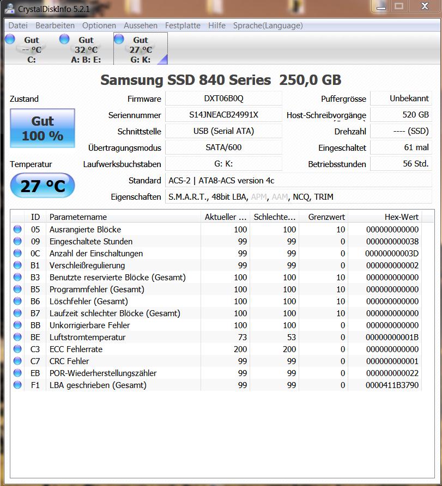Click the Eigenschaften field with S.M.A.R.T., TRIM

pos(298,197)
